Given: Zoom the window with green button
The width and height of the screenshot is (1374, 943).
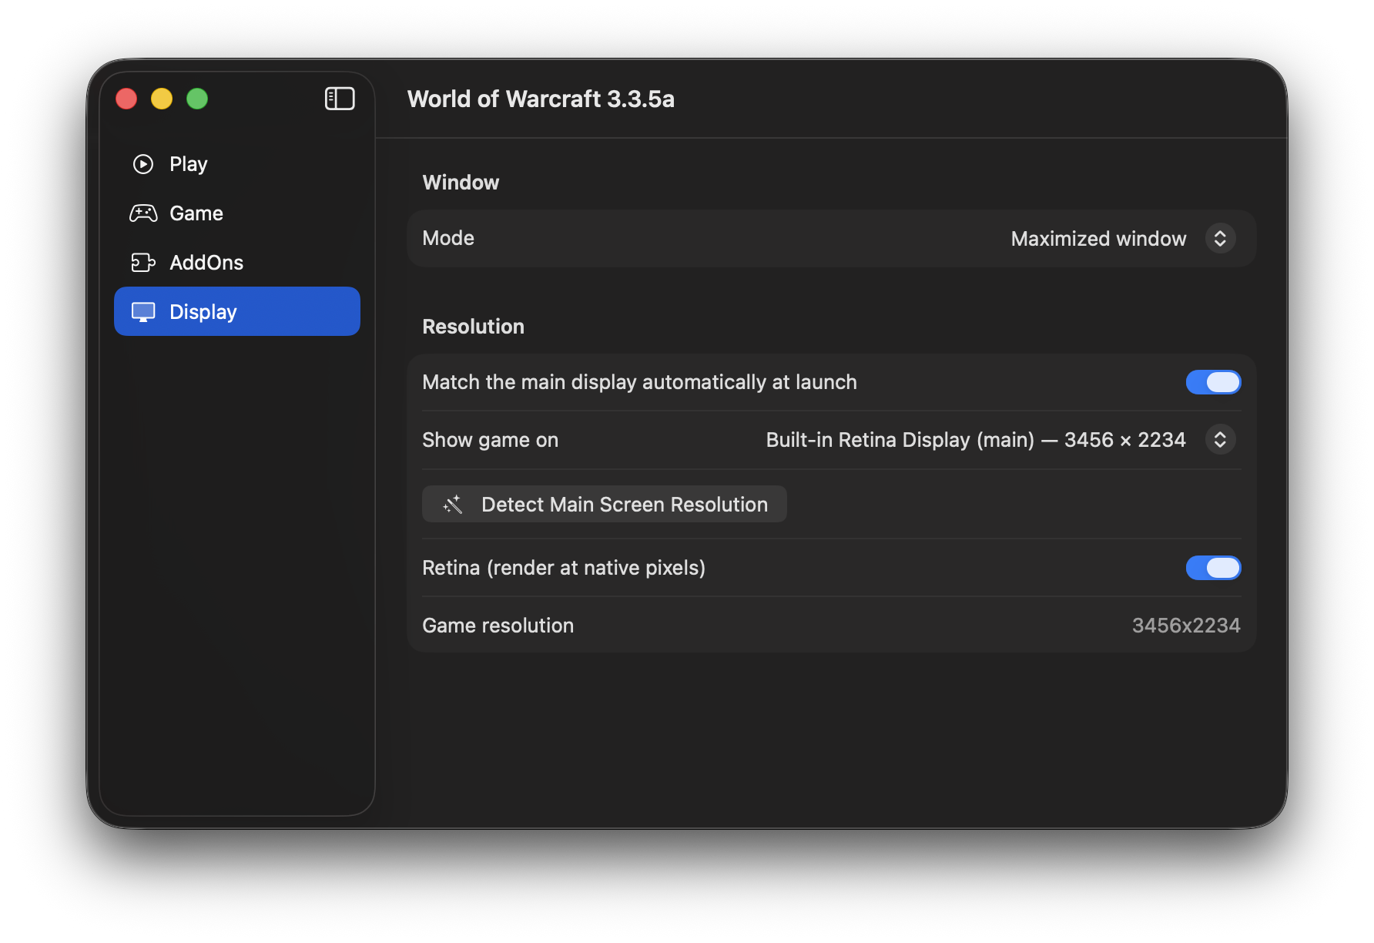Looking at the screenshot, I should click(197, 99).
